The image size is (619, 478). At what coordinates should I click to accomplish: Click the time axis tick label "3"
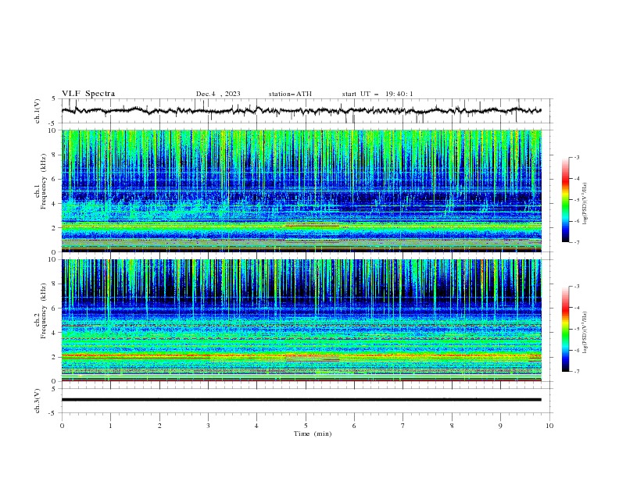pyautogui.click(x=209, y=426)
